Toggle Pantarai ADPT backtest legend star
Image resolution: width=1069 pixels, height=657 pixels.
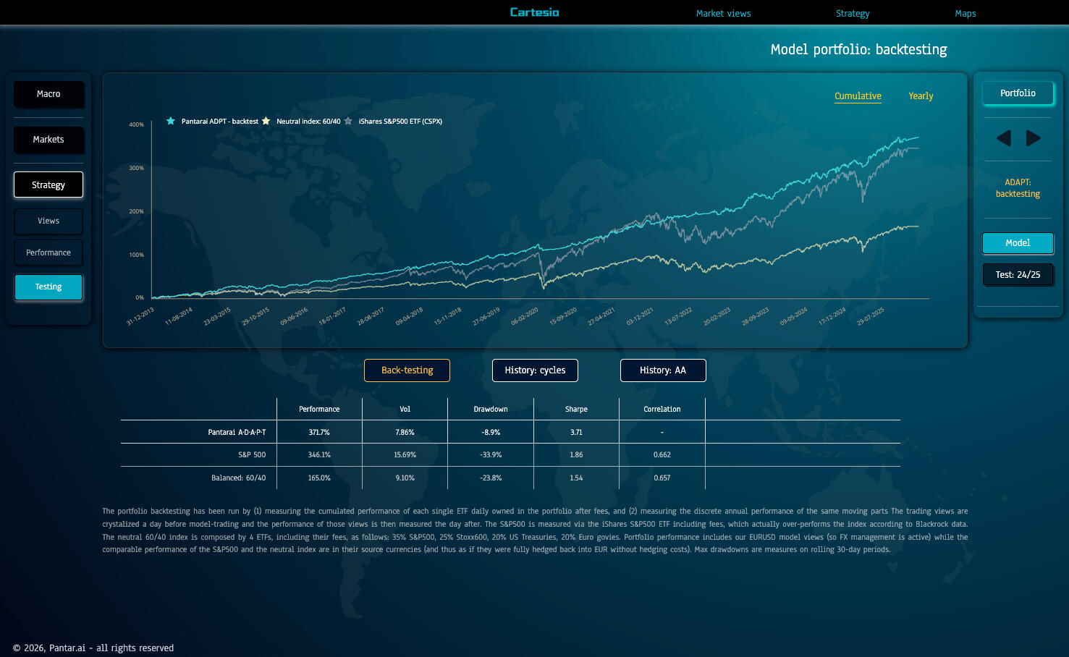[171, 122]
